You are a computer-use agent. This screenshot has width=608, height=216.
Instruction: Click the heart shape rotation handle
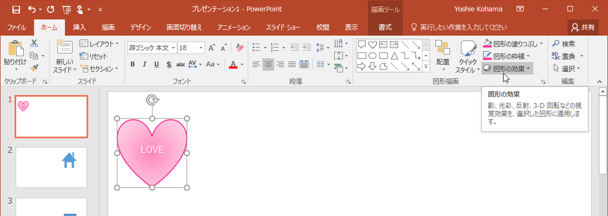click(153, 100)
